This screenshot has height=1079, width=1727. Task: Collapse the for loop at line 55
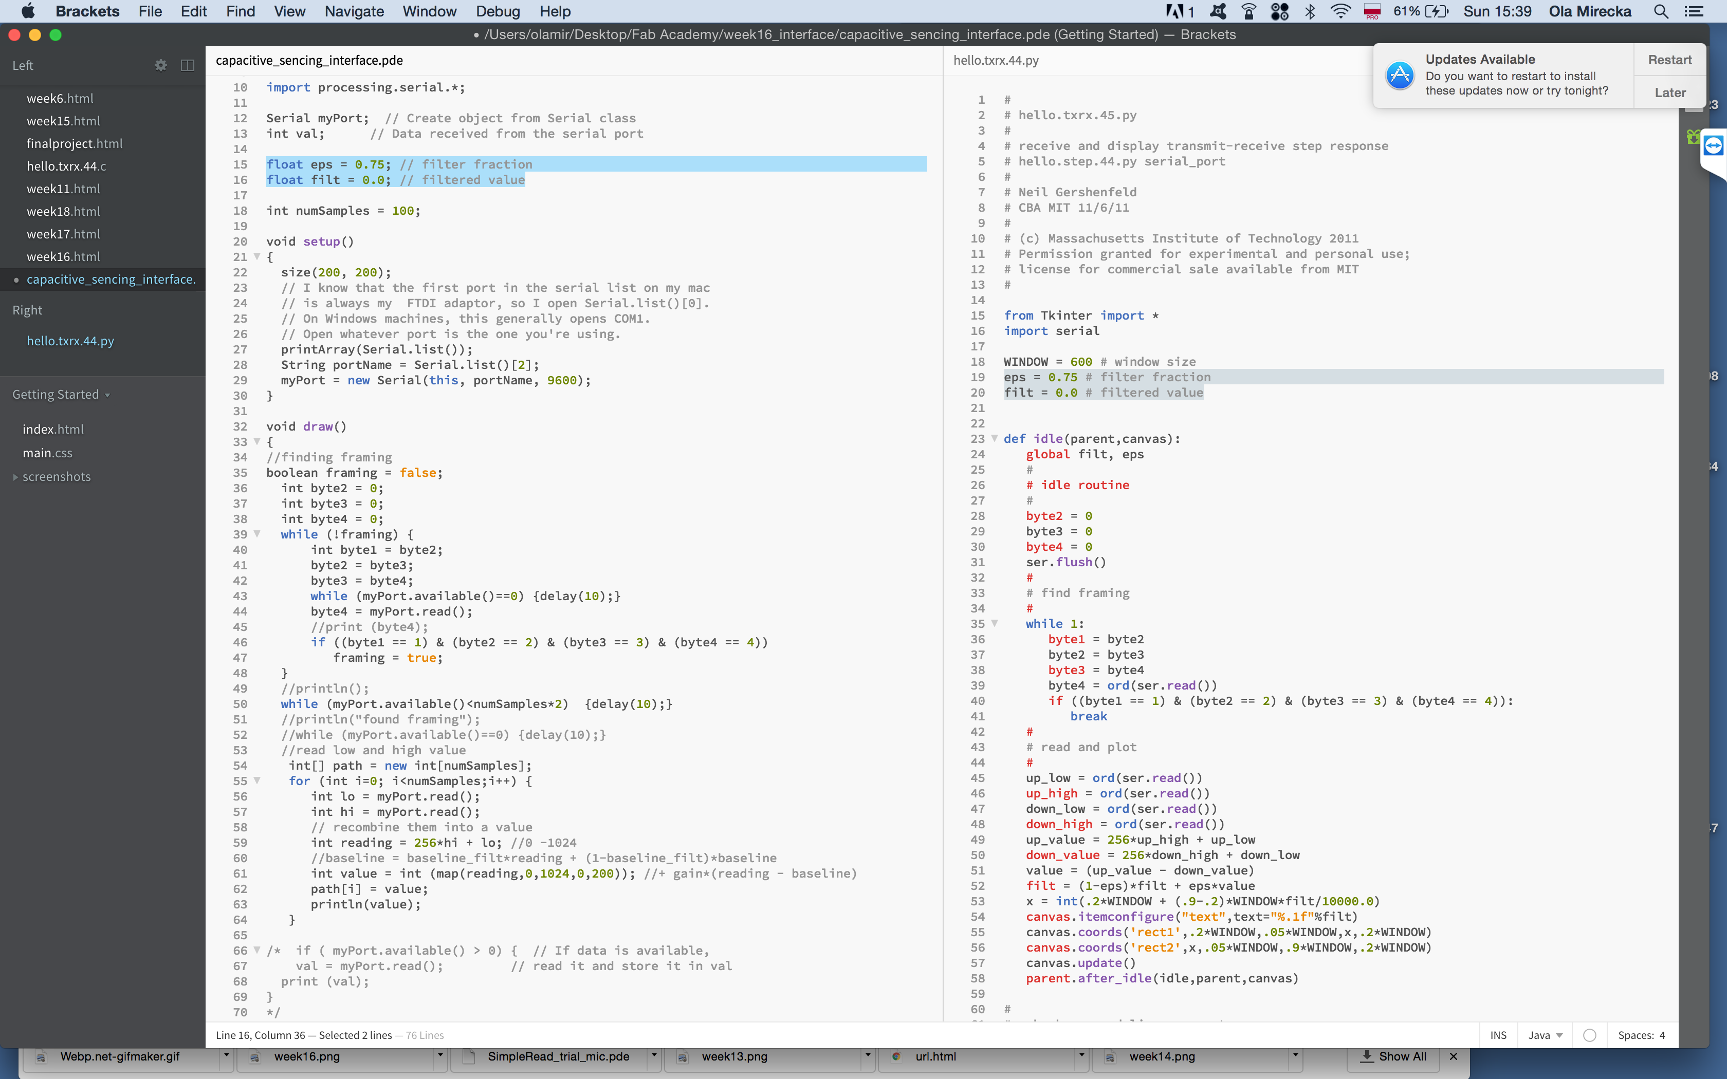point(257,780)
